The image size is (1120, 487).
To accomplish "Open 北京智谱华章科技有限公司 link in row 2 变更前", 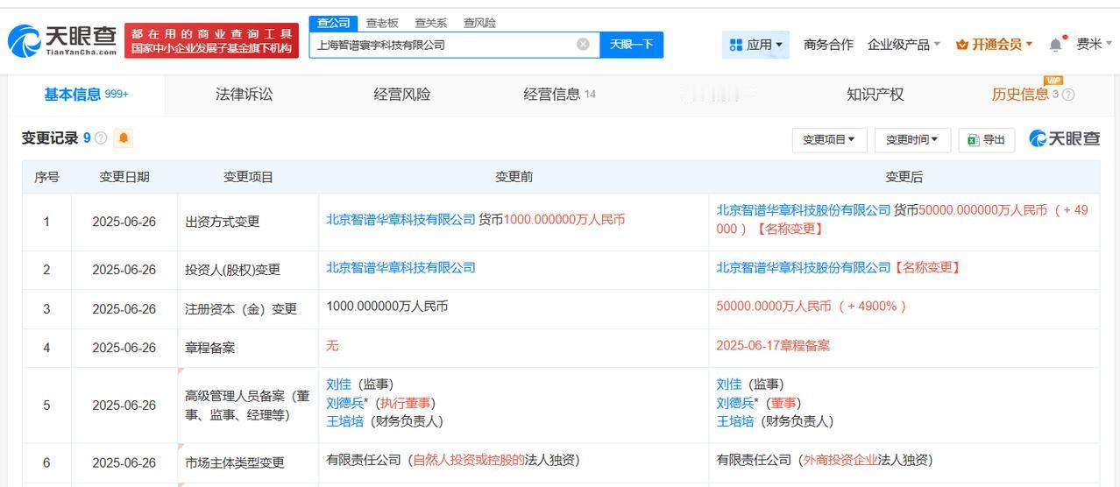I will 401,267.
